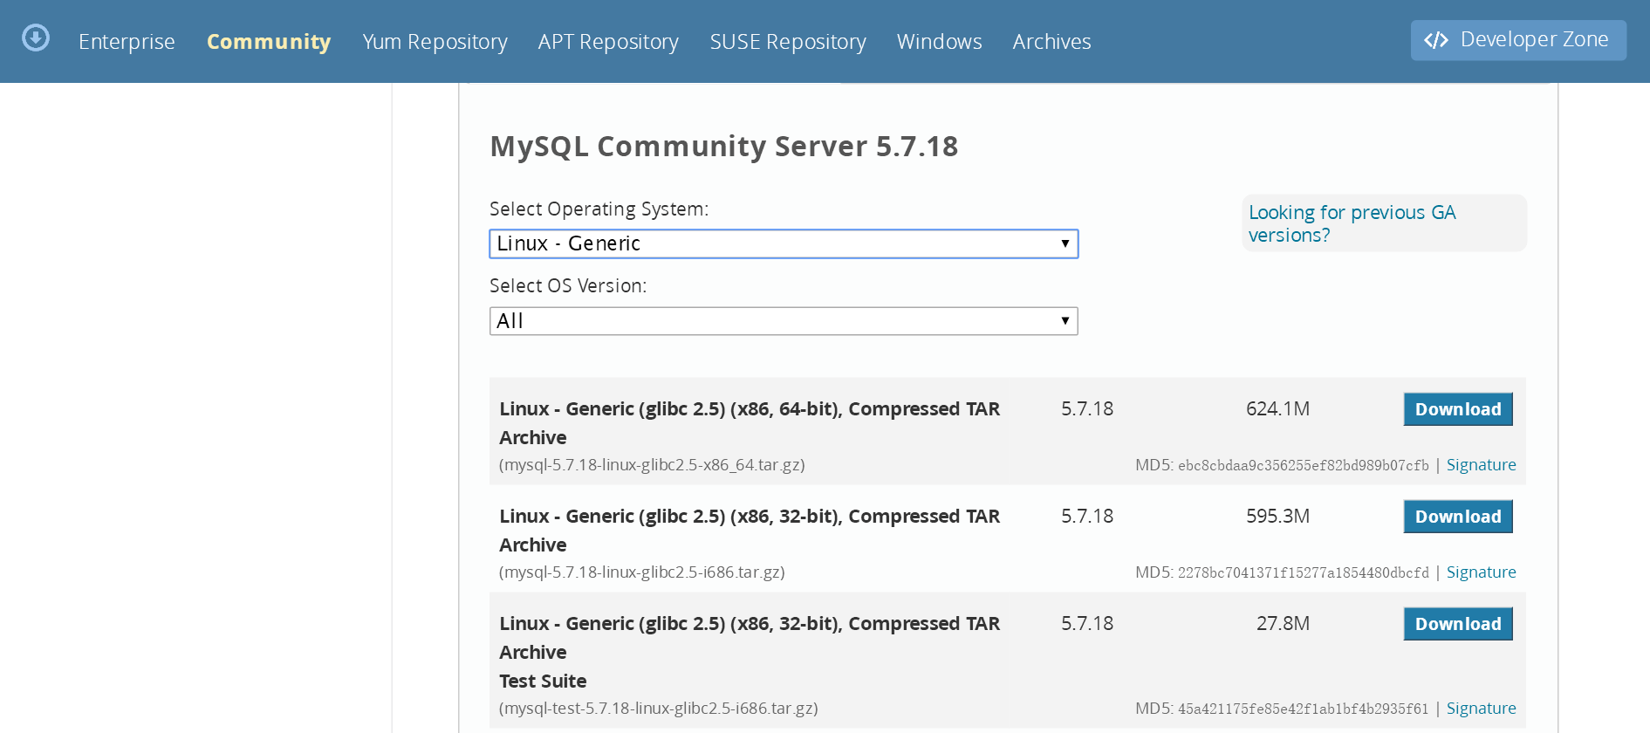Go to the Archives tab

pos(1051,42)
